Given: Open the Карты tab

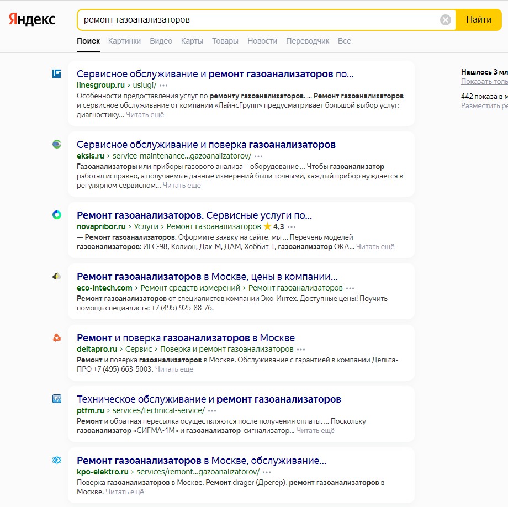Looking at the screenshot, I should tap(192, 41).
